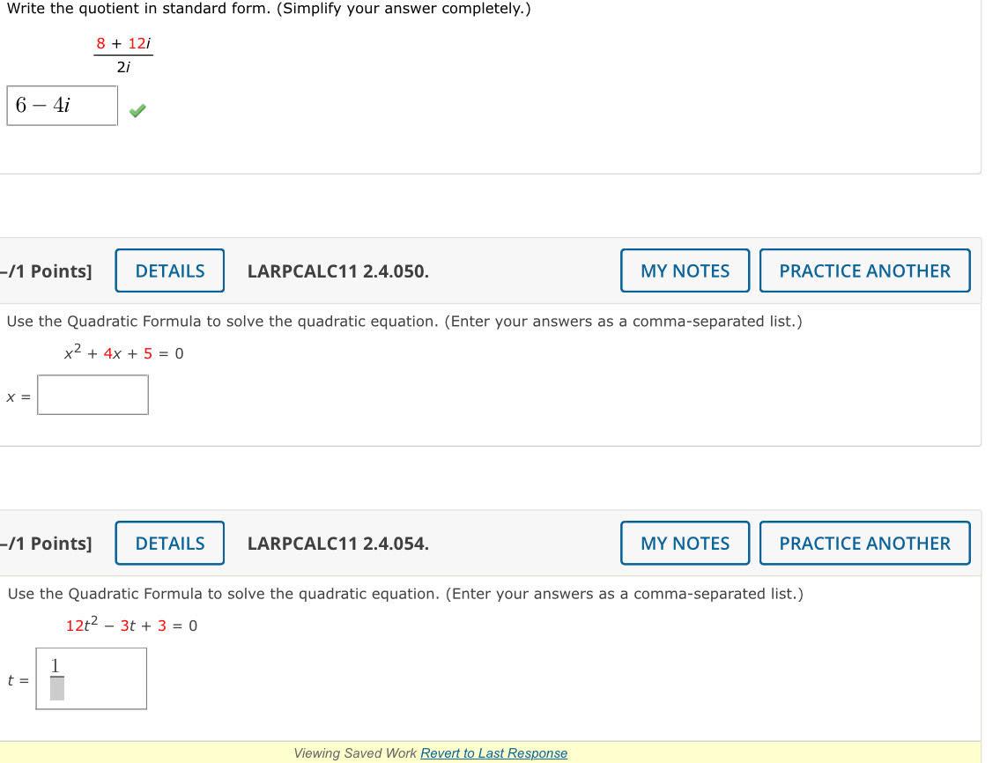Click inside the box showing 6 − 4i
Screen dimensions: 1000x763
62,106
